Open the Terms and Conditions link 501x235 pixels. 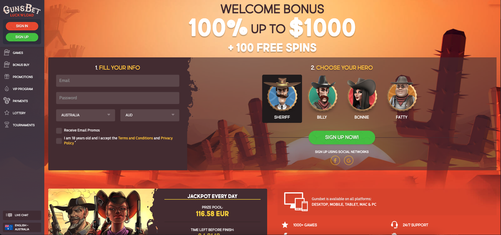click(x=136, y=138)
